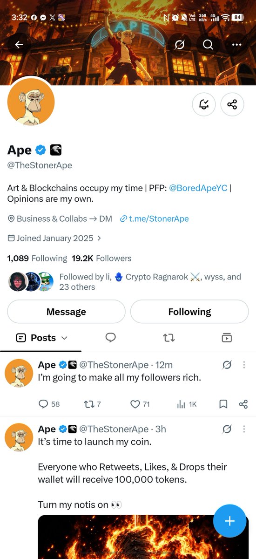Open the 12m post's three-dot menu
256x559 pixels.
(x=244, y=365)
